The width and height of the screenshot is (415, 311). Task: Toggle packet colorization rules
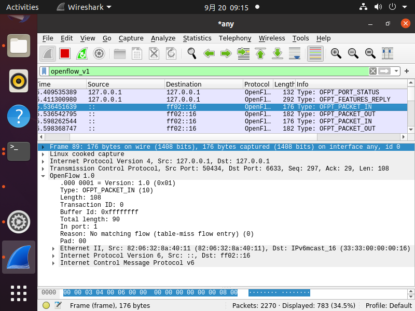pyautogui.click(x=315, y=54)
